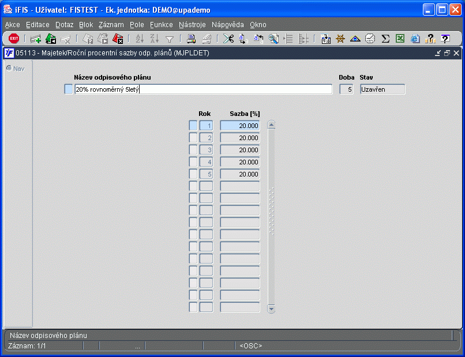This screenshot has height=357, width=465.
Task: Open the Nástroje menu
Action: (192, 25)
